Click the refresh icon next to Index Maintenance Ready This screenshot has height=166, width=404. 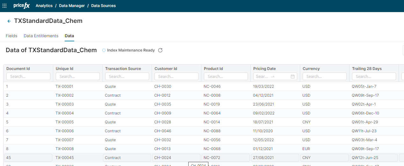[x=160, y=50]
